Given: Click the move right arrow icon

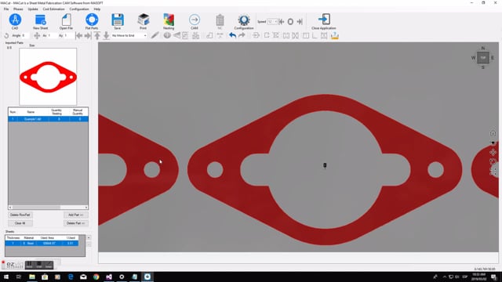Looking at the screenshot, I should click(x=87, y=35).
